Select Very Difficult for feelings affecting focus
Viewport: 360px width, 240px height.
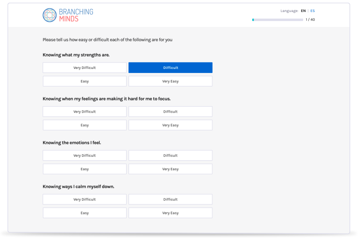[84, 112]
